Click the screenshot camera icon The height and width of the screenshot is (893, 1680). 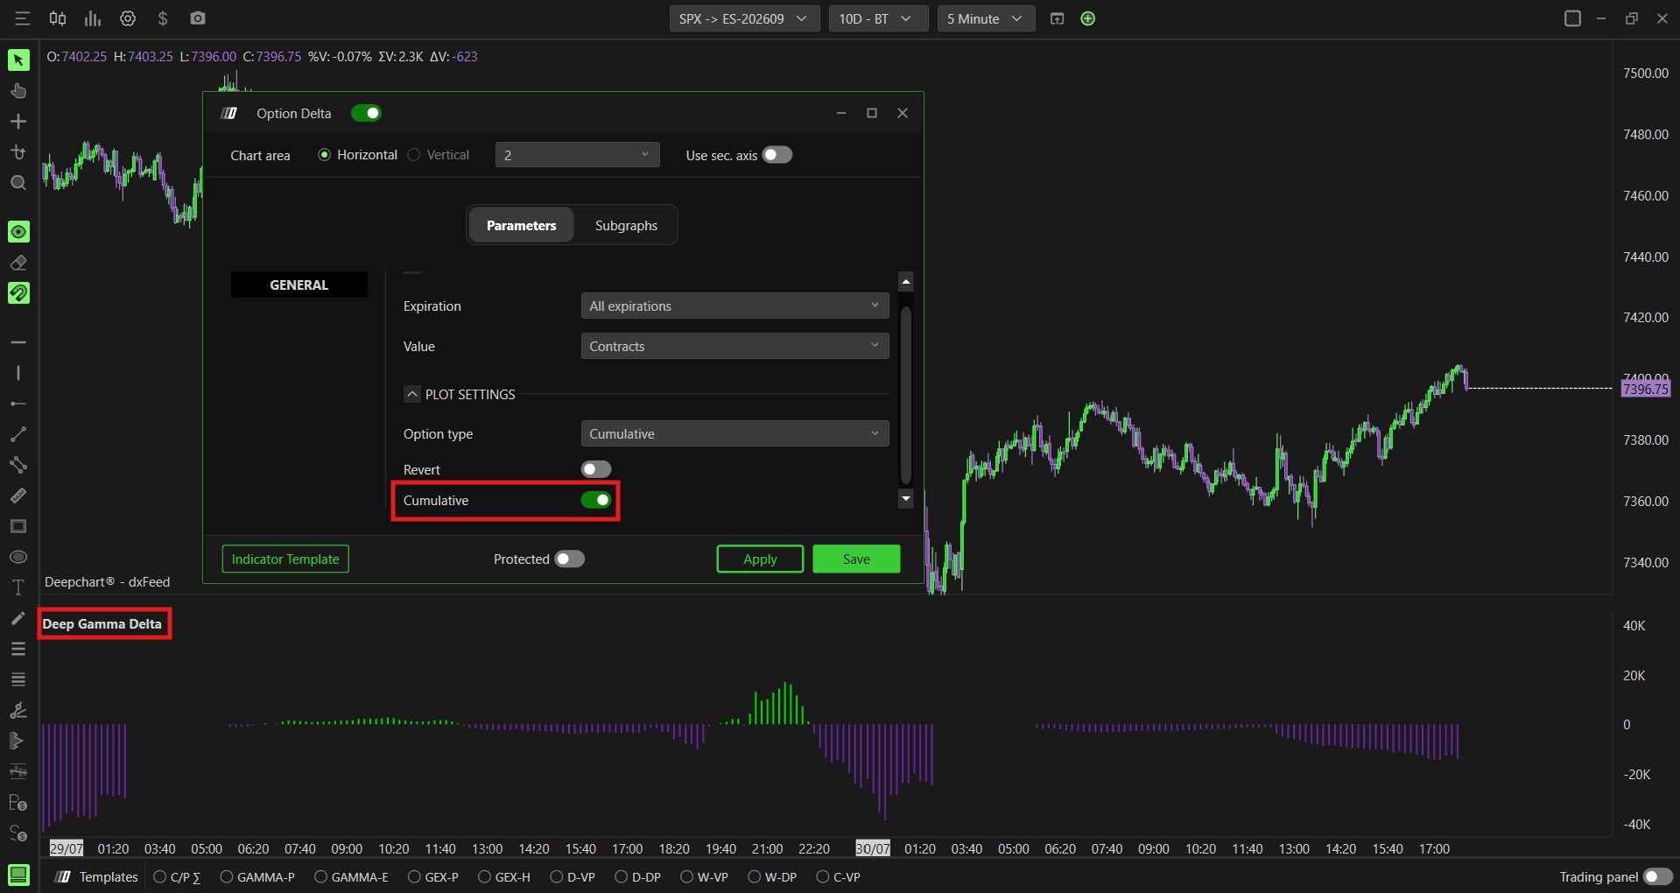(x=198, y=18)
